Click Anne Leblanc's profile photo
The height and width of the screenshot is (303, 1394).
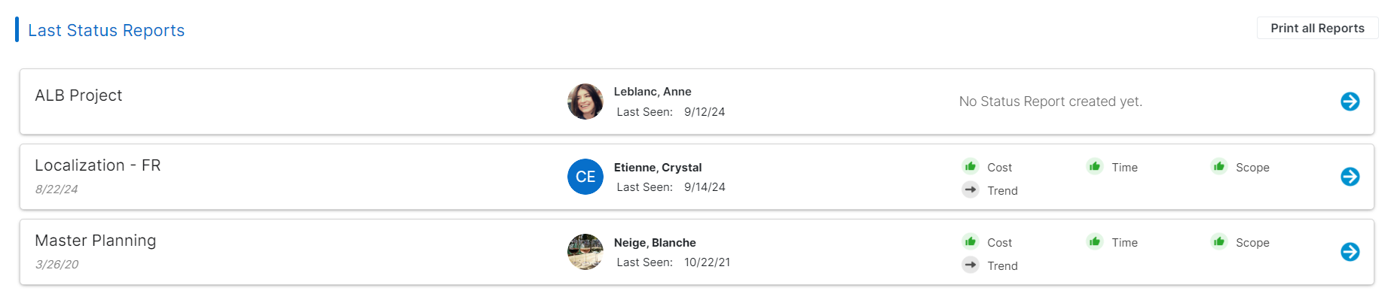[585, 102]
